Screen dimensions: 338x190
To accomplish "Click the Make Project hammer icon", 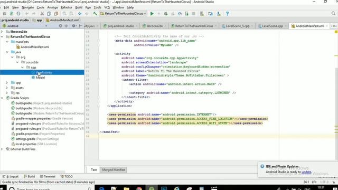I will coord(95,14).
